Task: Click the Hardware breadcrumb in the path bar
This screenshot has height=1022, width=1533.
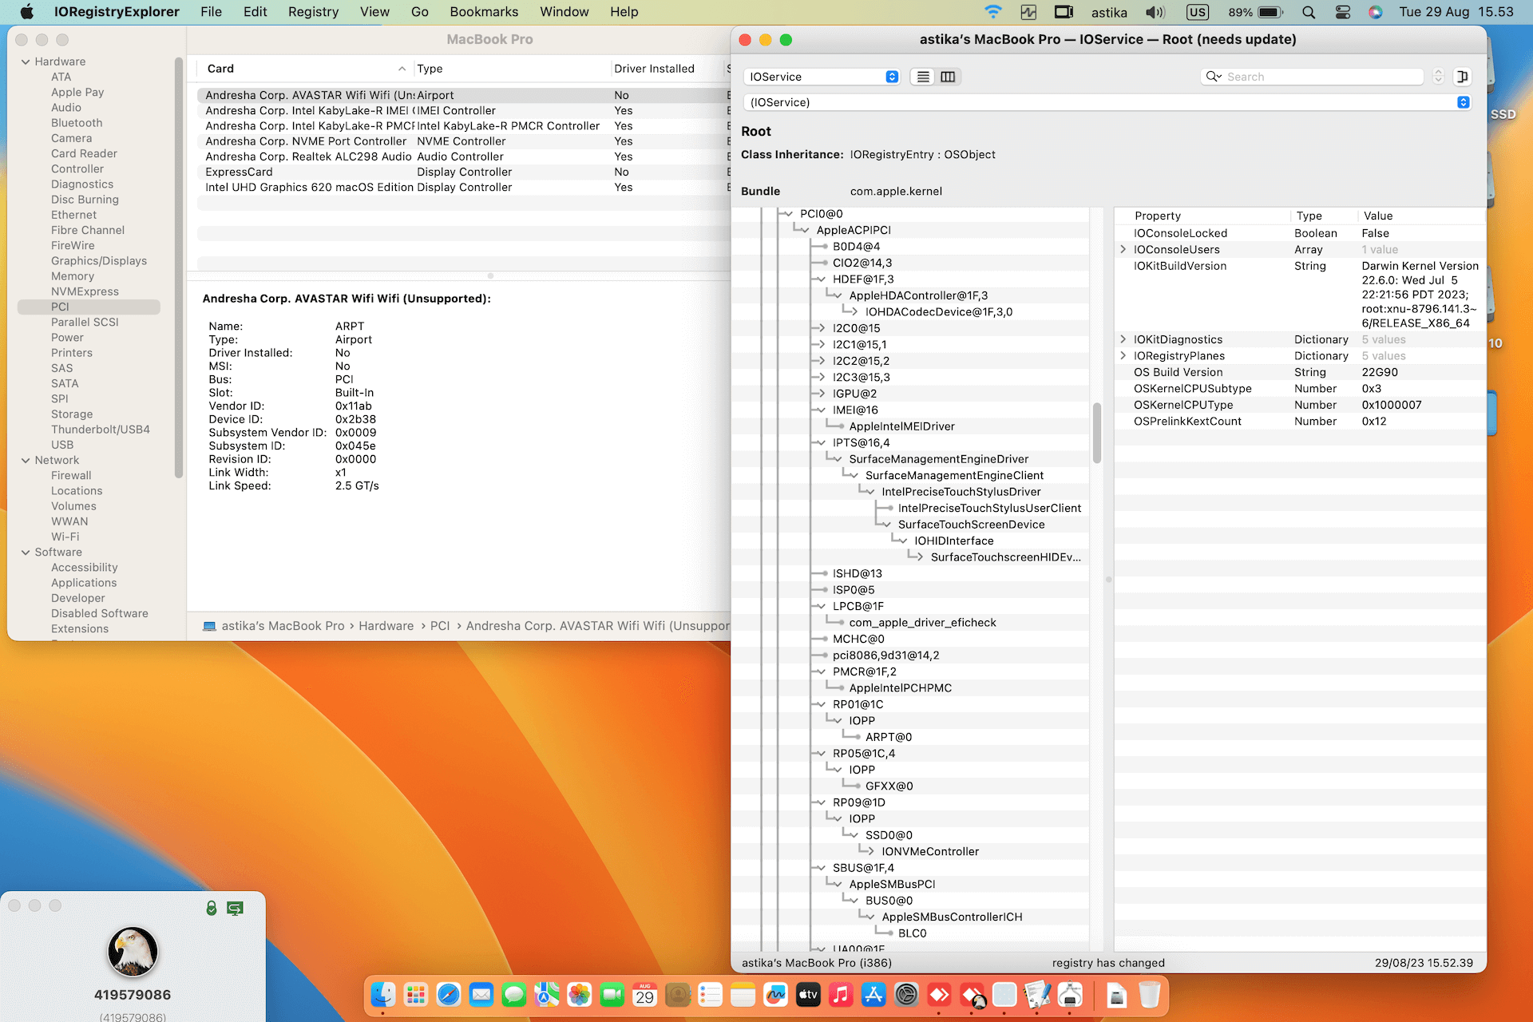Action: [386, 626]
